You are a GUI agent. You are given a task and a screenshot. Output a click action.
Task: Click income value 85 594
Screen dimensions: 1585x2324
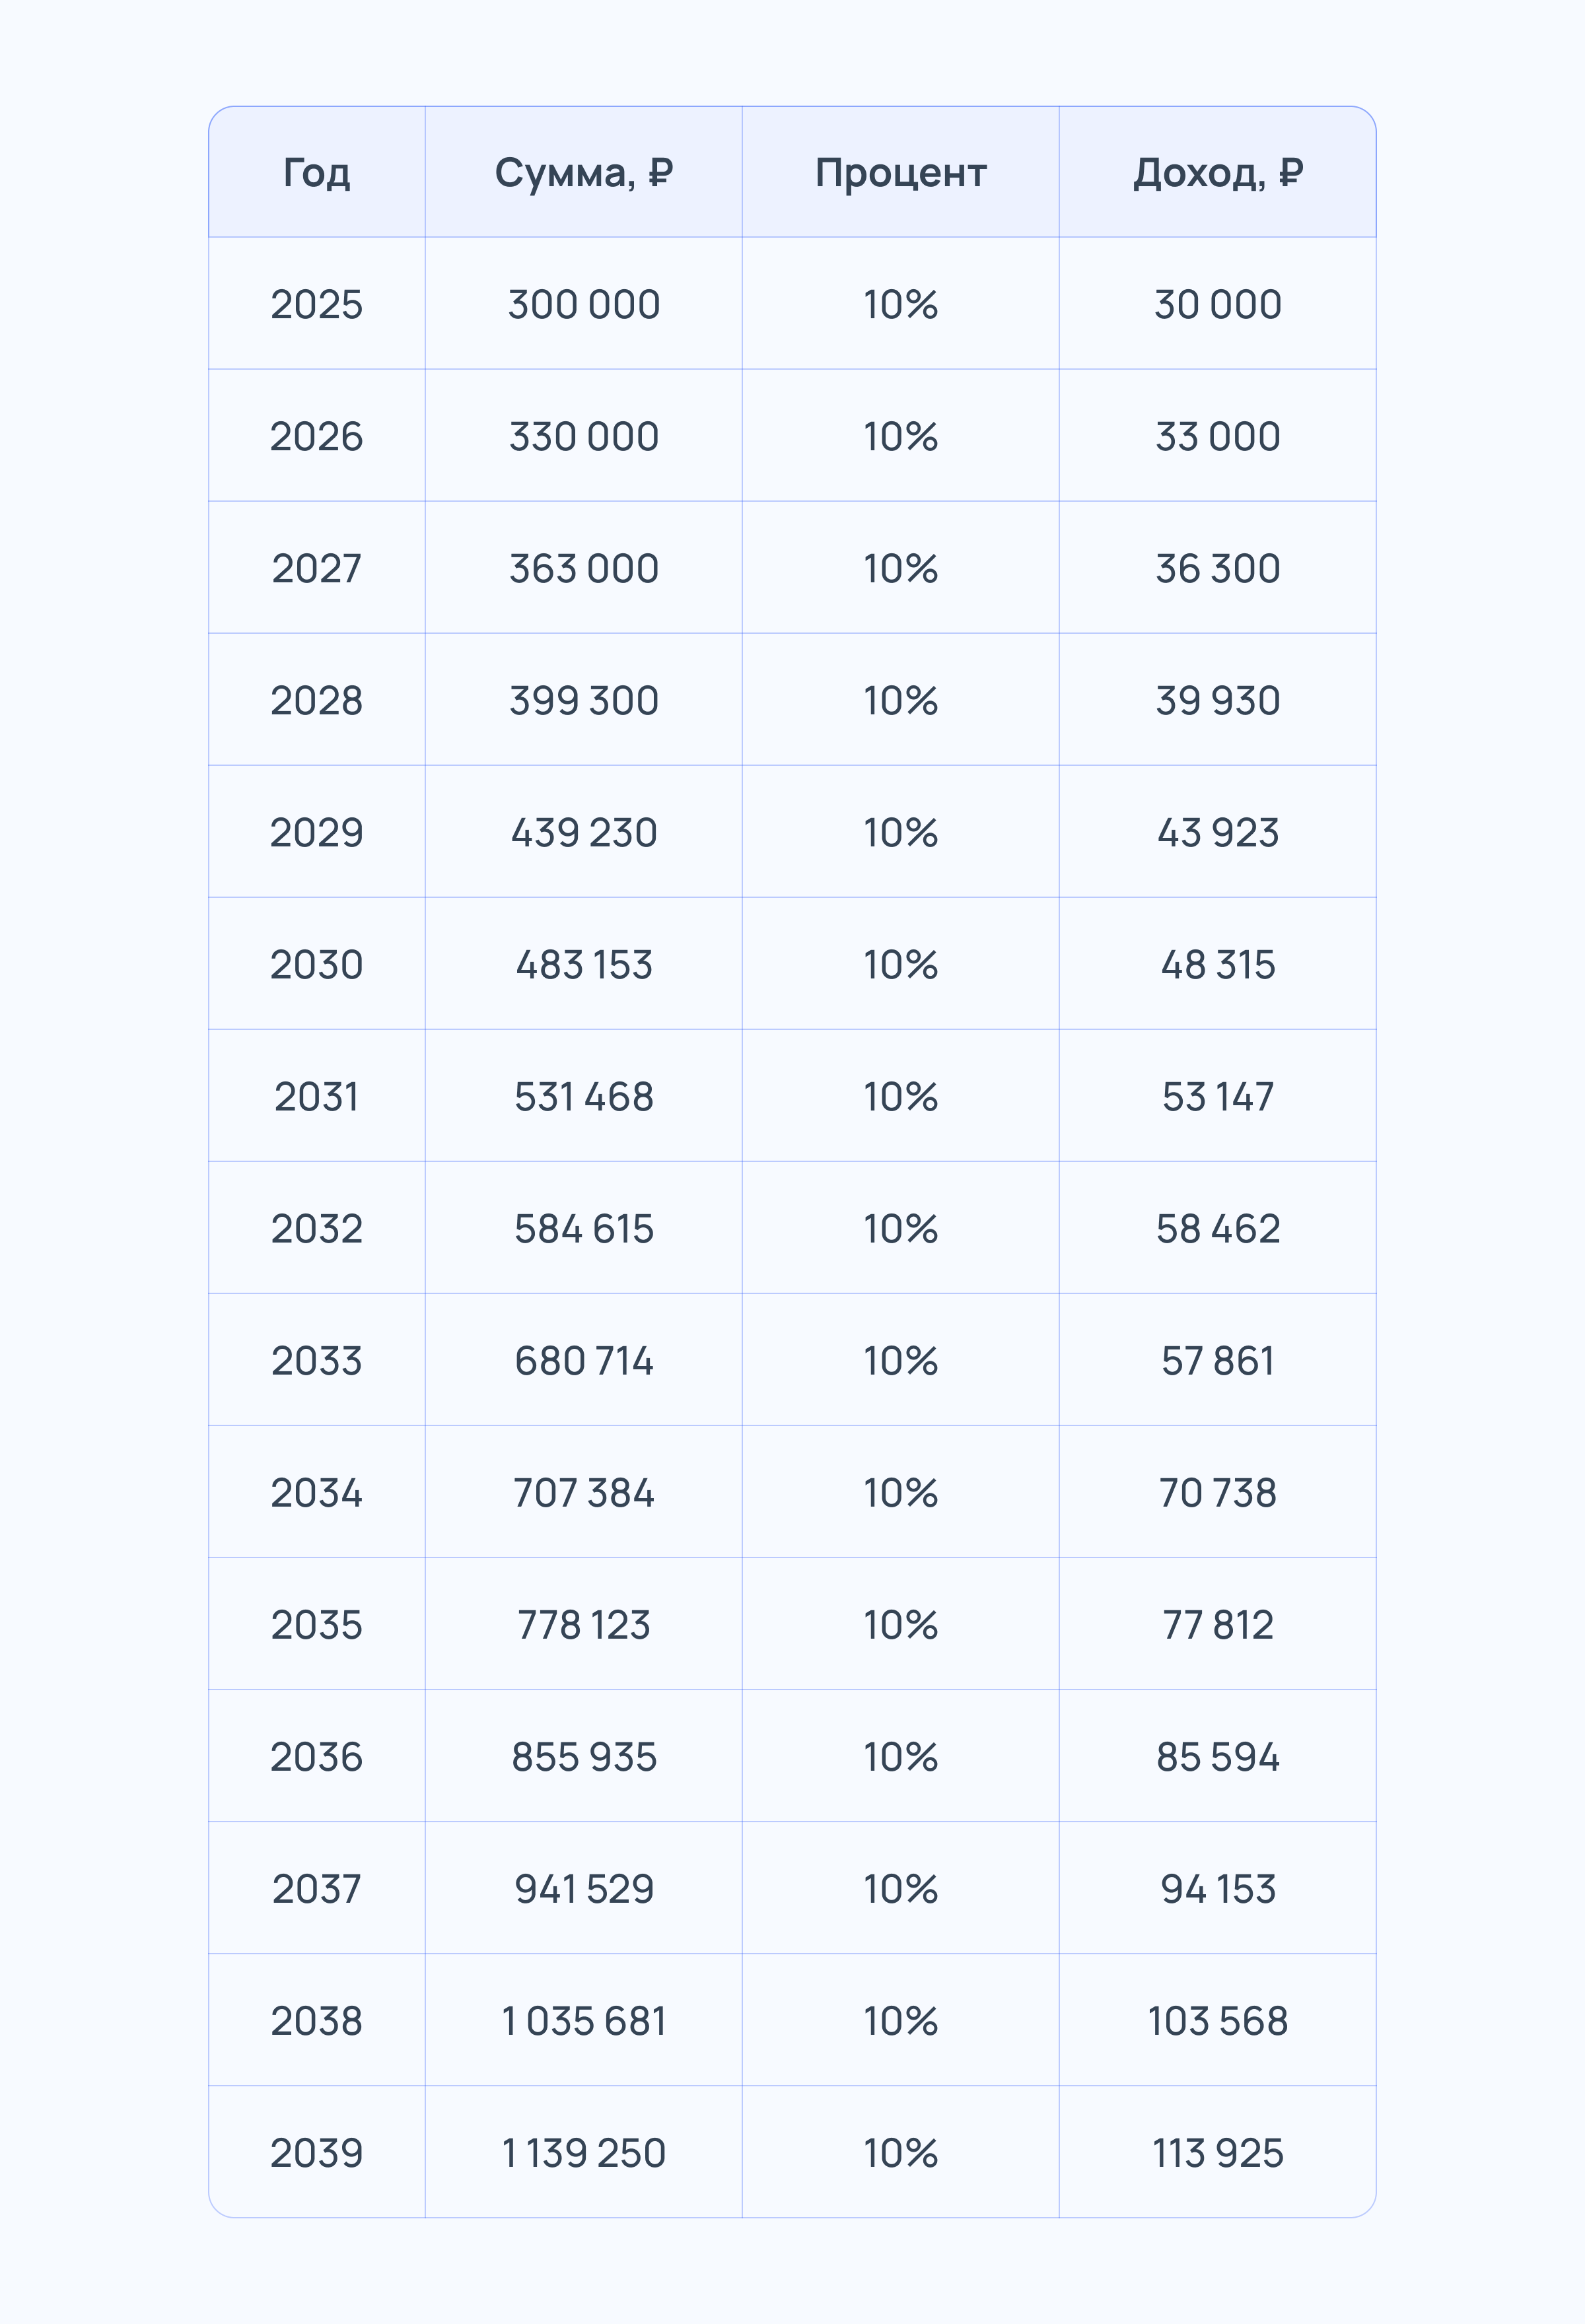[x=1217, y=1756]
